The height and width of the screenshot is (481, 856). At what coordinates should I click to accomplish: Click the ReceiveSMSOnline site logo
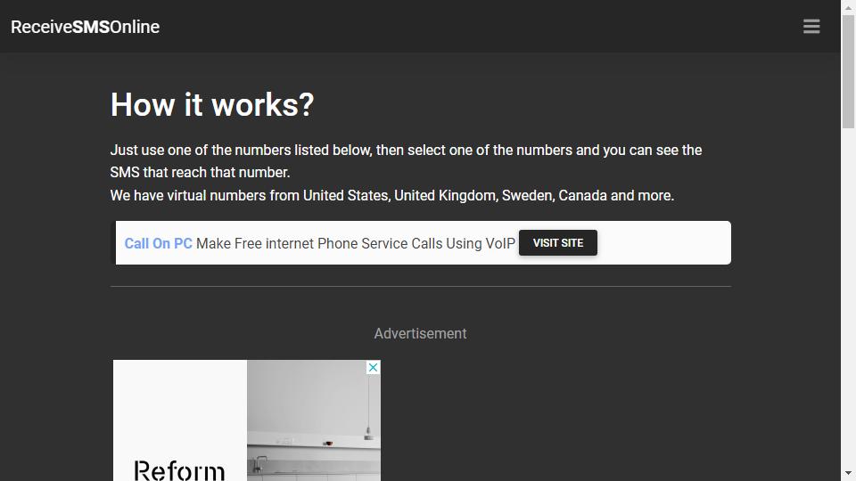click(86, 27)
